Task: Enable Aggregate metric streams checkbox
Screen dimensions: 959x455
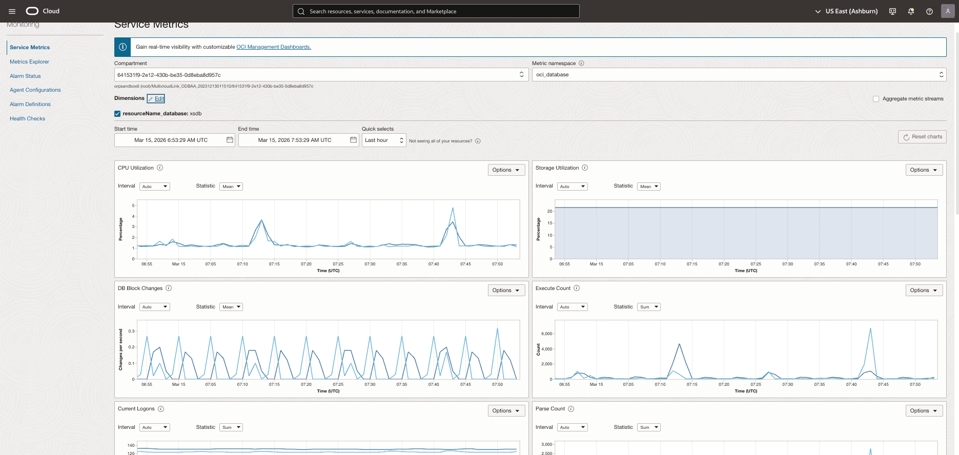Action: (x=876, y=99)
